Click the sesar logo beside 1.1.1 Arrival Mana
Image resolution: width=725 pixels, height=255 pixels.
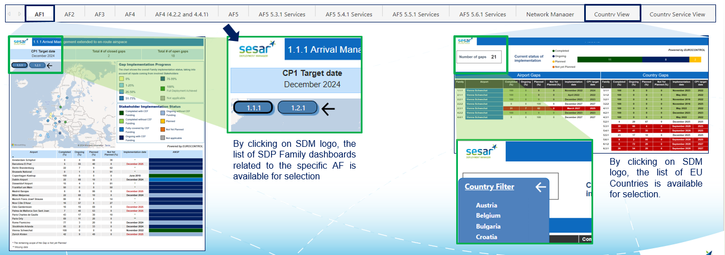256,49
